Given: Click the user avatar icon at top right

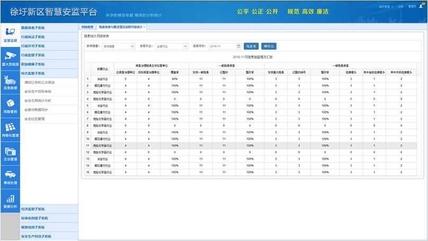Looking at the screenshot, I should coord(421,6).
